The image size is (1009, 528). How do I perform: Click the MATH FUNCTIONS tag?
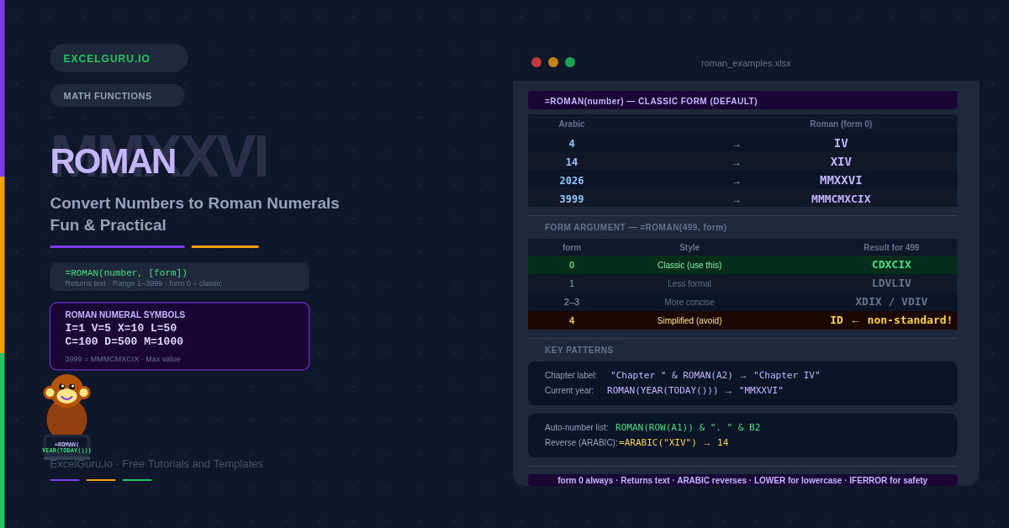click(x=117, y=96)
